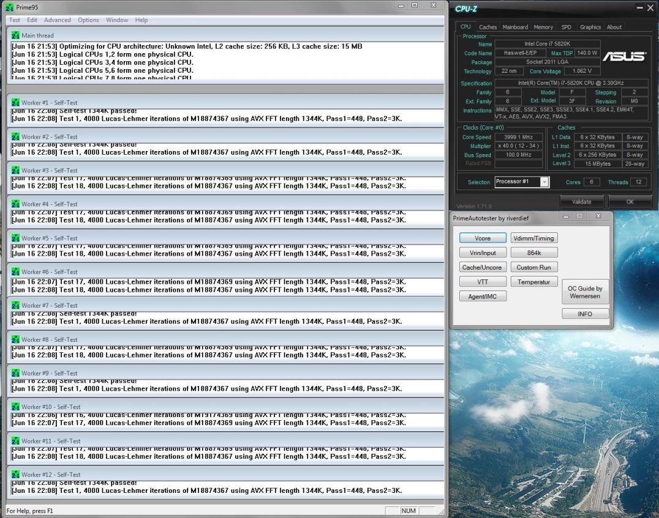Switch to the Caches tab in CPU-Z
Viewport: 659px width, 518px height.
point(488,27)
